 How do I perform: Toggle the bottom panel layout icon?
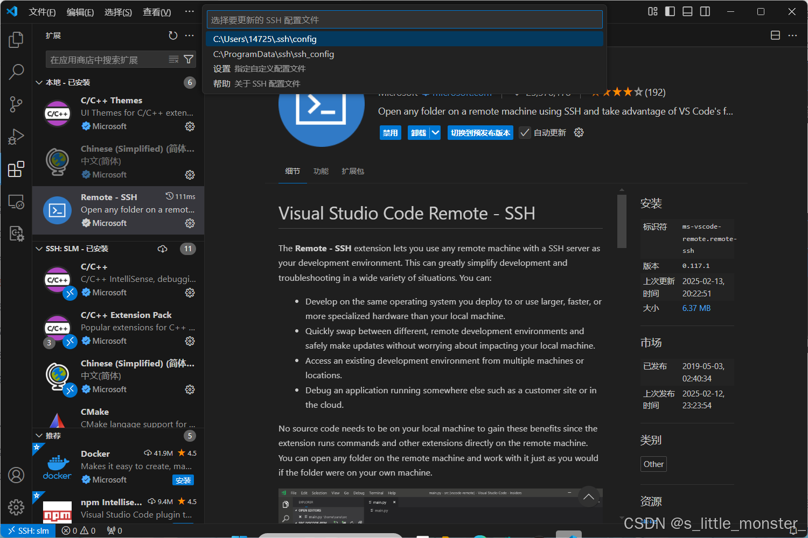point(687,11)
